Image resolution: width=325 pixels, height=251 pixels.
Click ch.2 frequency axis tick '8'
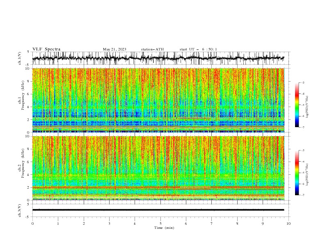point(29,149)
